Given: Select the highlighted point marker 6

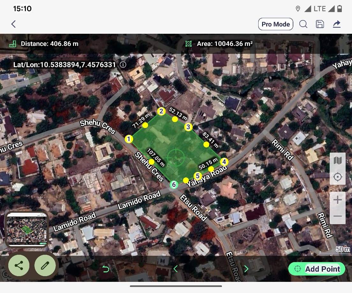Looking at the screenshot, I should point(174,184).
